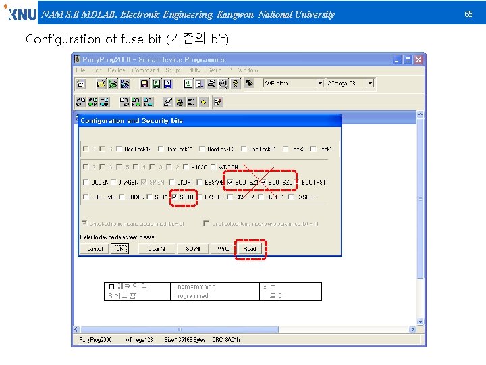Open the Window menu
This screenshot has width=486, height=365.
point(248,70)
